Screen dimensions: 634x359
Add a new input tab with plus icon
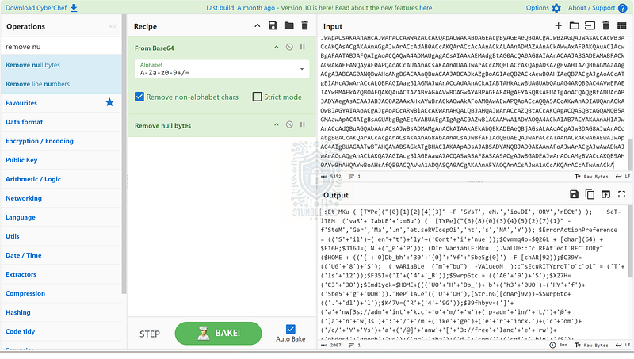[559, 26]
